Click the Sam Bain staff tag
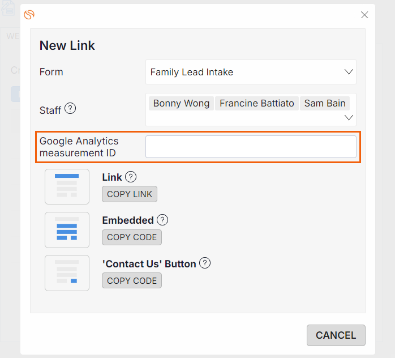 (x=325, y=103)
